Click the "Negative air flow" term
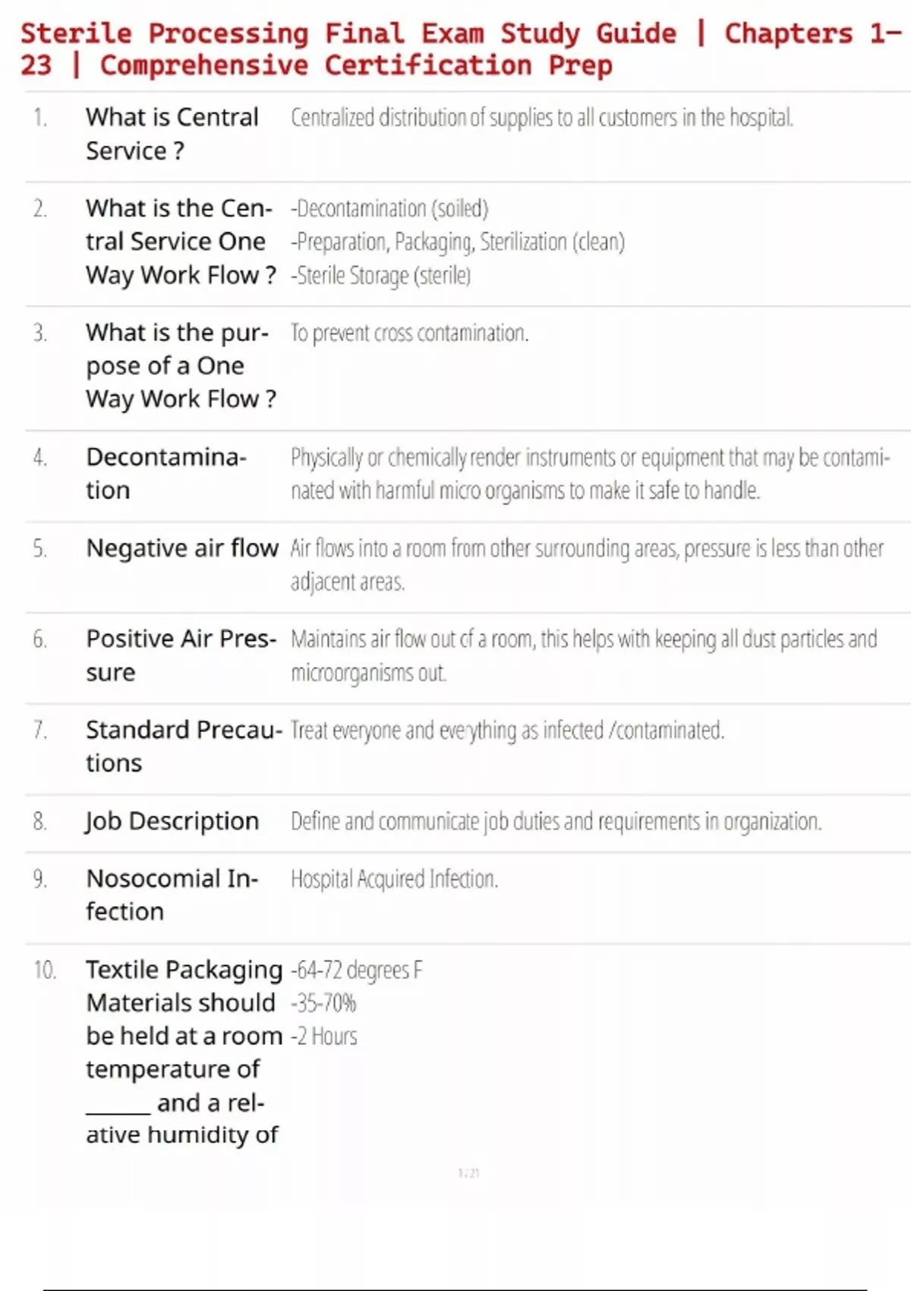 pos(182,548)
